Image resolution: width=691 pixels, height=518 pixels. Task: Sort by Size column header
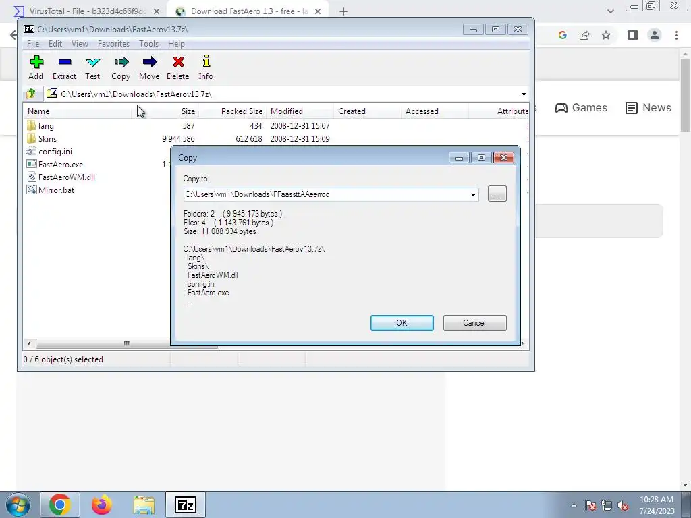(x=165, y=111)
